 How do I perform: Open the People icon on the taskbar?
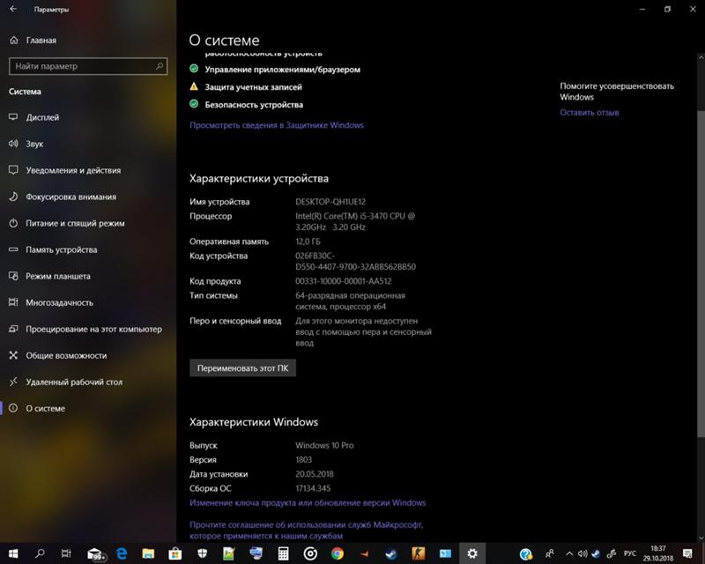pyautogui.click(x=549, y=553)
